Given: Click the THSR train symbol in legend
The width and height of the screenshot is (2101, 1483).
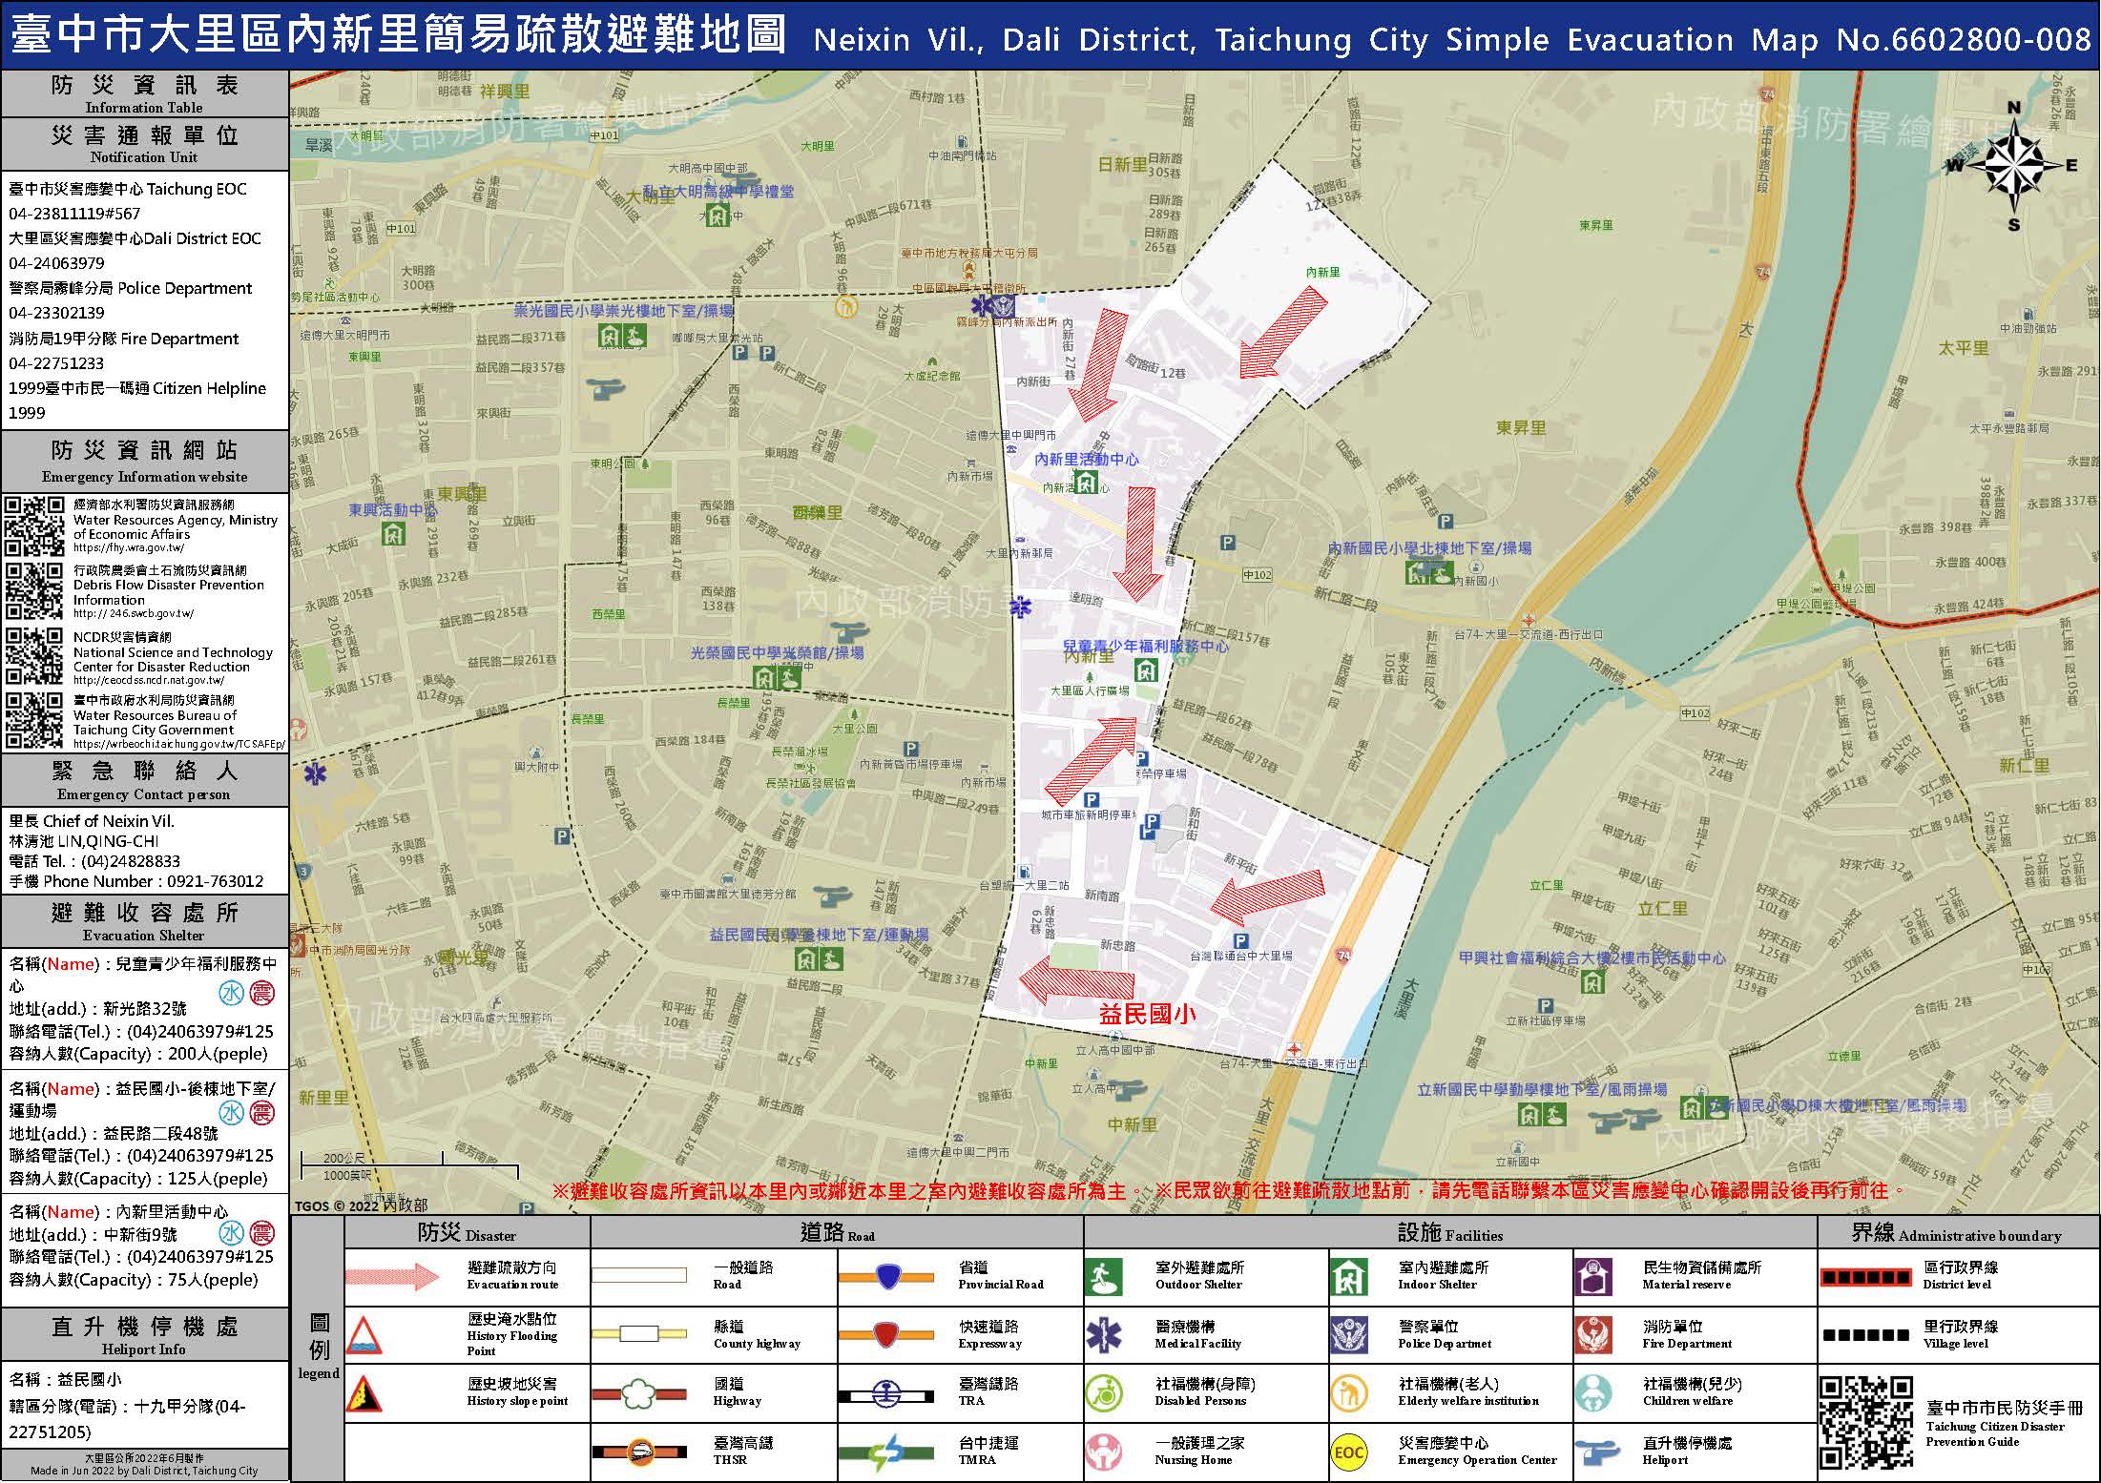Looking at the screenshot, I should coord(640,1452).
